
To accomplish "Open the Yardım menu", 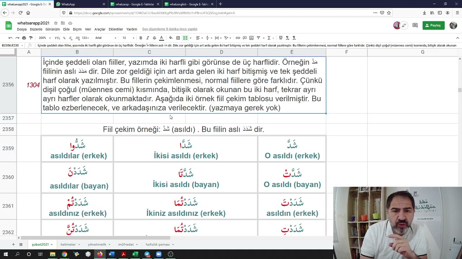I will (x=132, y=29).
